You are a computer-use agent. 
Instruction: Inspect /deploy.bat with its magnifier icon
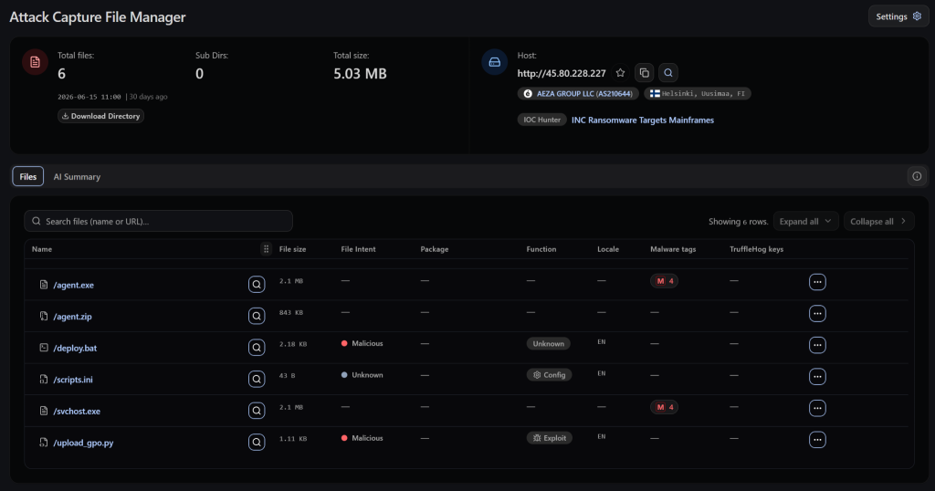pyautogui.click(x=257, y=348)
